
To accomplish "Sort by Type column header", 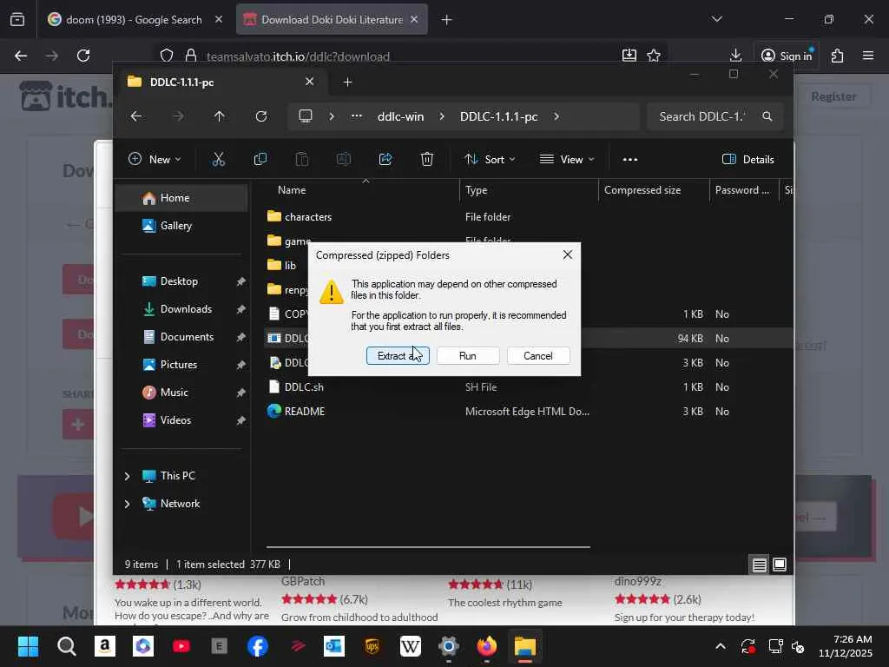I will [x=529, y=190].
